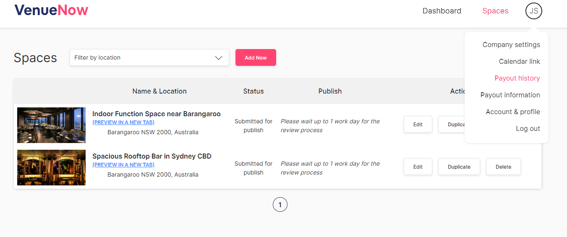Click Log out in the menu

[528, 128]
